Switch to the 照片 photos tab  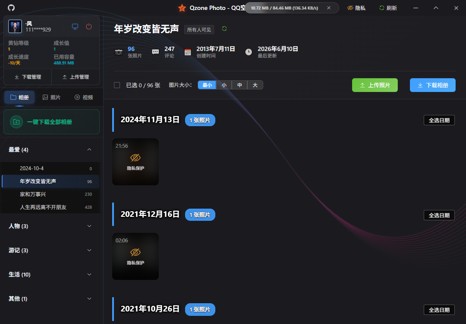tap(51, 97)
